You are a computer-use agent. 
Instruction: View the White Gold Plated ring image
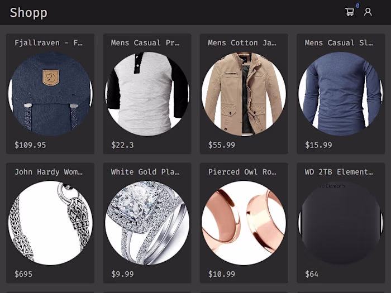pos(147,223)
